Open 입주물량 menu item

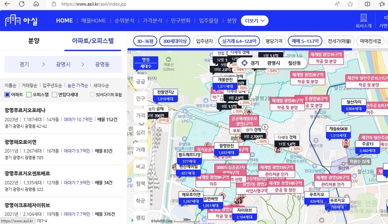[209, 20]
